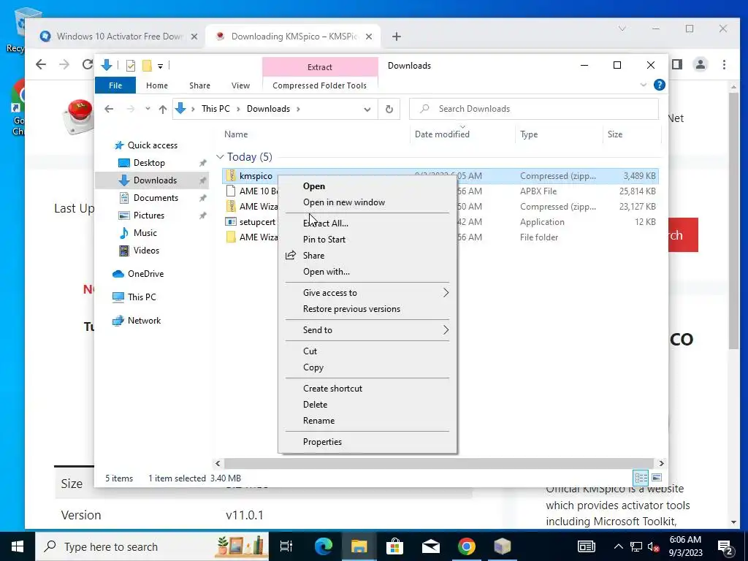748x561 pixels.
Task: Open the address bar history dropdown
Action: coord(367,110)
